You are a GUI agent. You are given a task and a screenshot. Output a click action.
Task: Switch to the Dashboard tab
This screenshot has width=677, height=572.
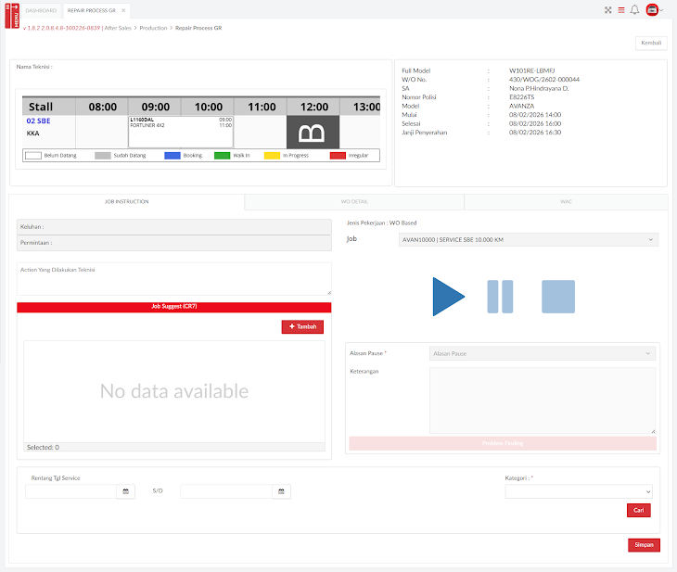41,10
